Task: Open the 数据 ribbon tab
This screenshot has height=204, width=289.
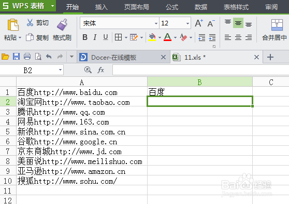Action: click(201, 7)
